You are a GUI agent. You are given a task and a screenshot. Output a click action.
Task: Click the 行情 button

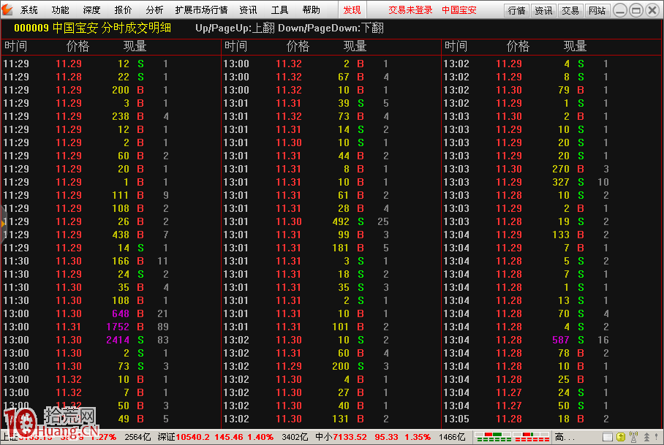[x=516, y=10]
